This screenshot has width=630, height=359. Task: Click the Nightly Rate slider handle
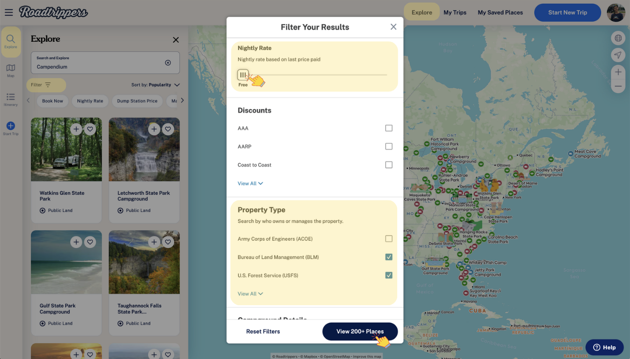243,75
